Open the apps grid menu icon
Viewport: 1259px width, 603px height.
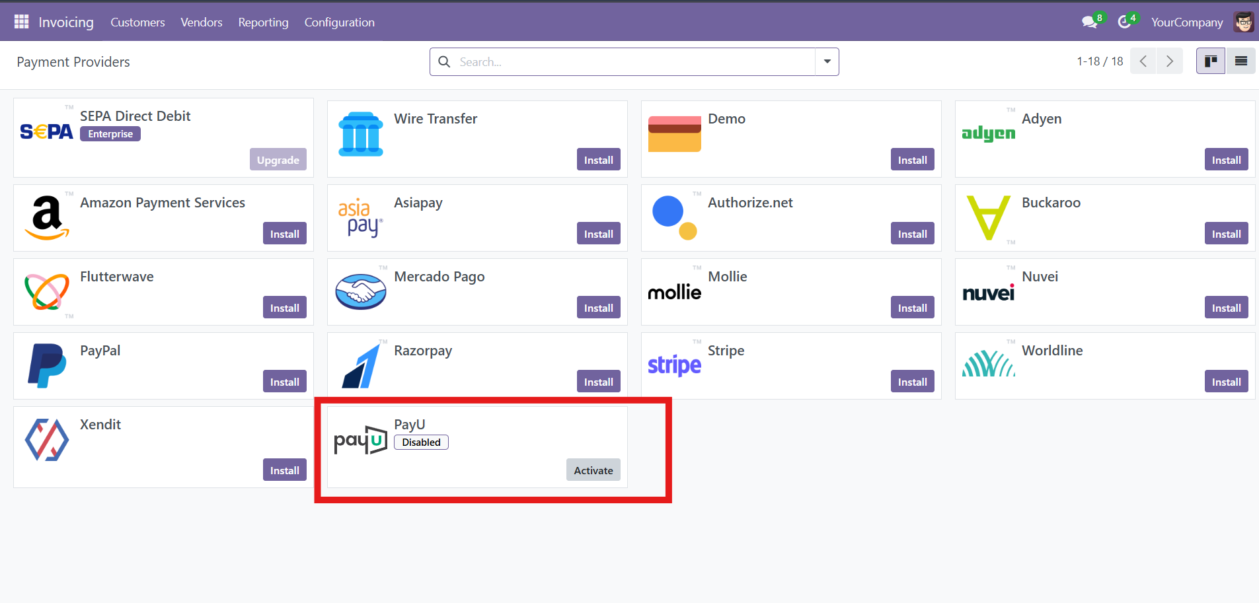(x=21, y=22)
